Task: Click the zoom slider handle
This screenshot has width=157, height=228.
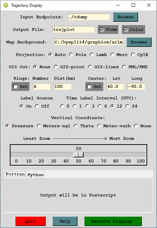Action: click(78, 155)
